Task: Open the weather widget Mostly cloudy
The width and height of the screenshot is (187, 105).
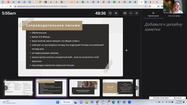Action: coord(9,102)
